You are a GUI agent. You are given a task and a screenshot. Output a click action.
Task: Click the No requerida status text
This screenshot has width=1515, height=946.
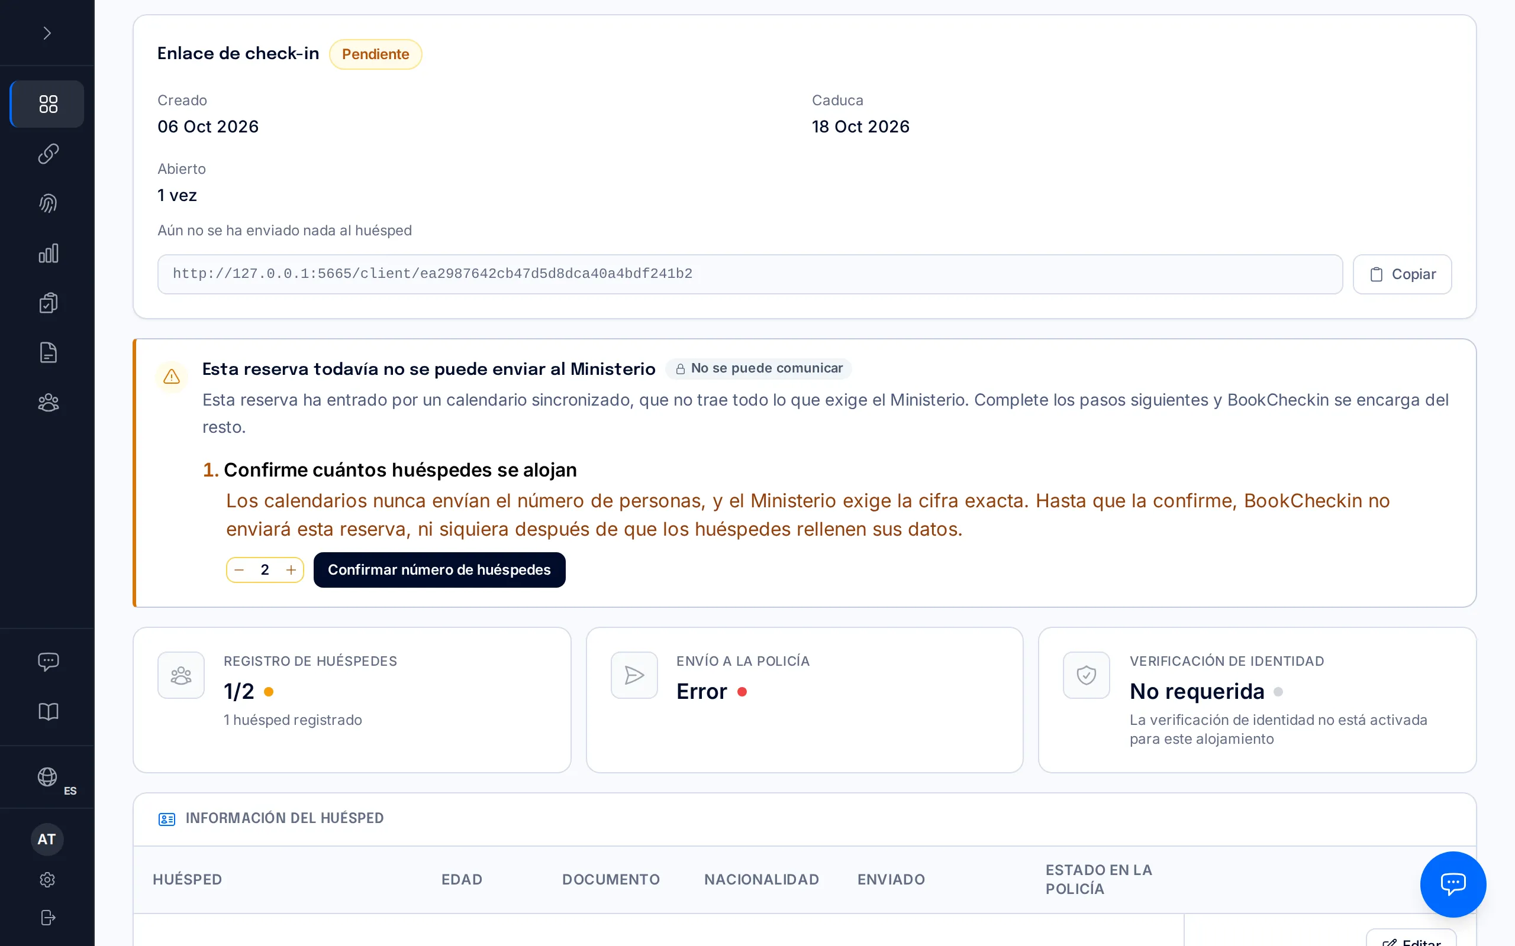pos(1197,691)
